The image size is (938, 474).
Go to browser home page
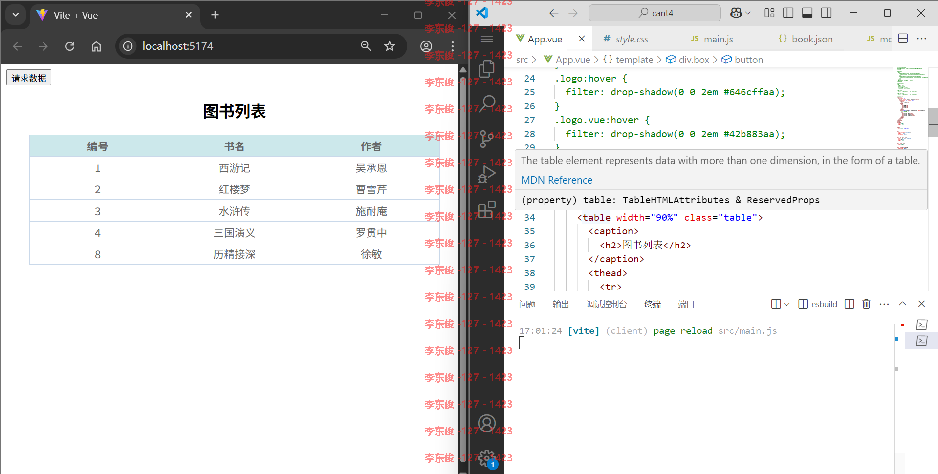coord(96,46)
